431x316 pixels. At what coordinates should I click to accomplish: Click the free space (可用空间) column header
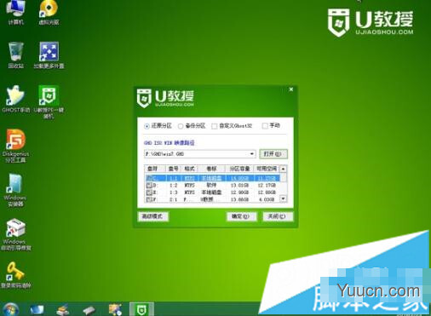267,169
